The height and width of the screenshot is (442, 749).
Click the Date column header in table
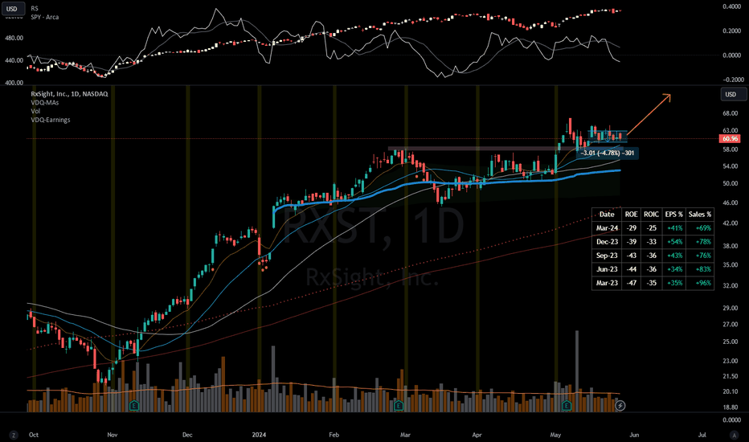pyautogui.click(x=607, y=215)
